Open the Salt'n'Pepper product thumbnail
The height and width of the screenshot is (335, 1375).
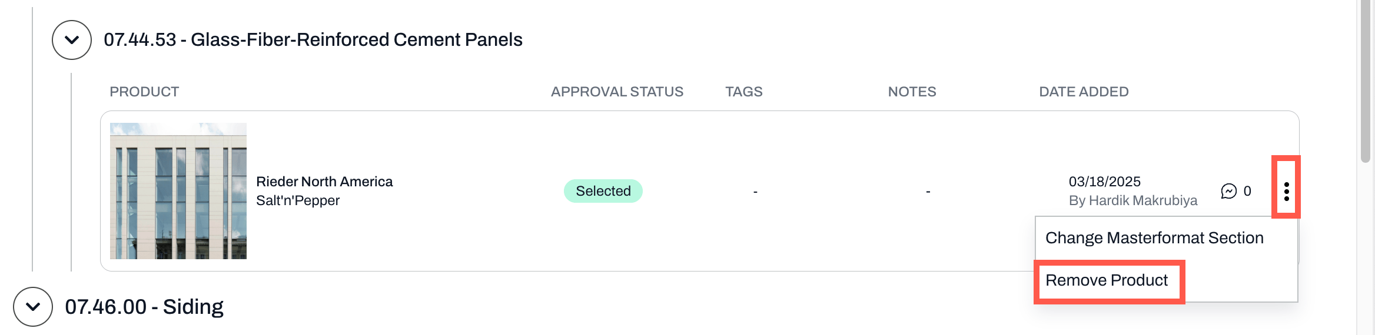pos(178,191)
